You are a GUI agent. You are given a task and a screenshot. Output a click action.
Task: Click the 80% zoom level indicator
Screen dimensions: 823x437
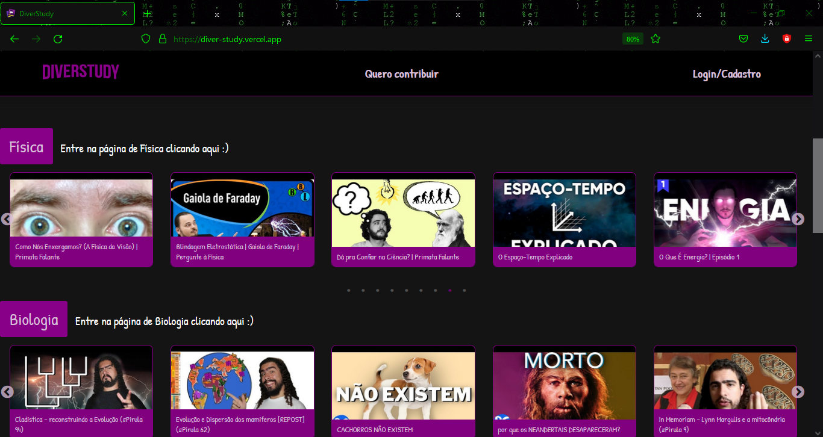click(633, 39)
